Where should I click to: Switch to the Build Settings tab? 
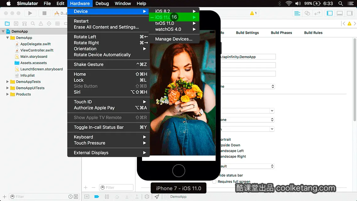coord(247,33)
